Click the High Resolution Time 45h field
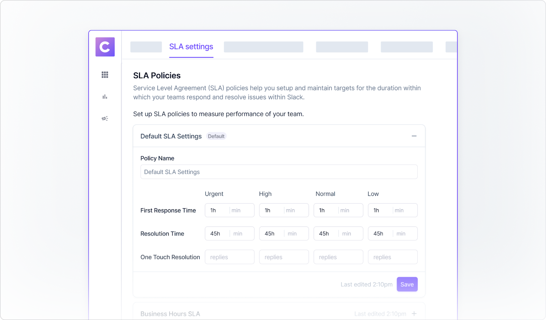Image resolution: width=546 pixels, height=320 pixels. click(x=271, y=233)
